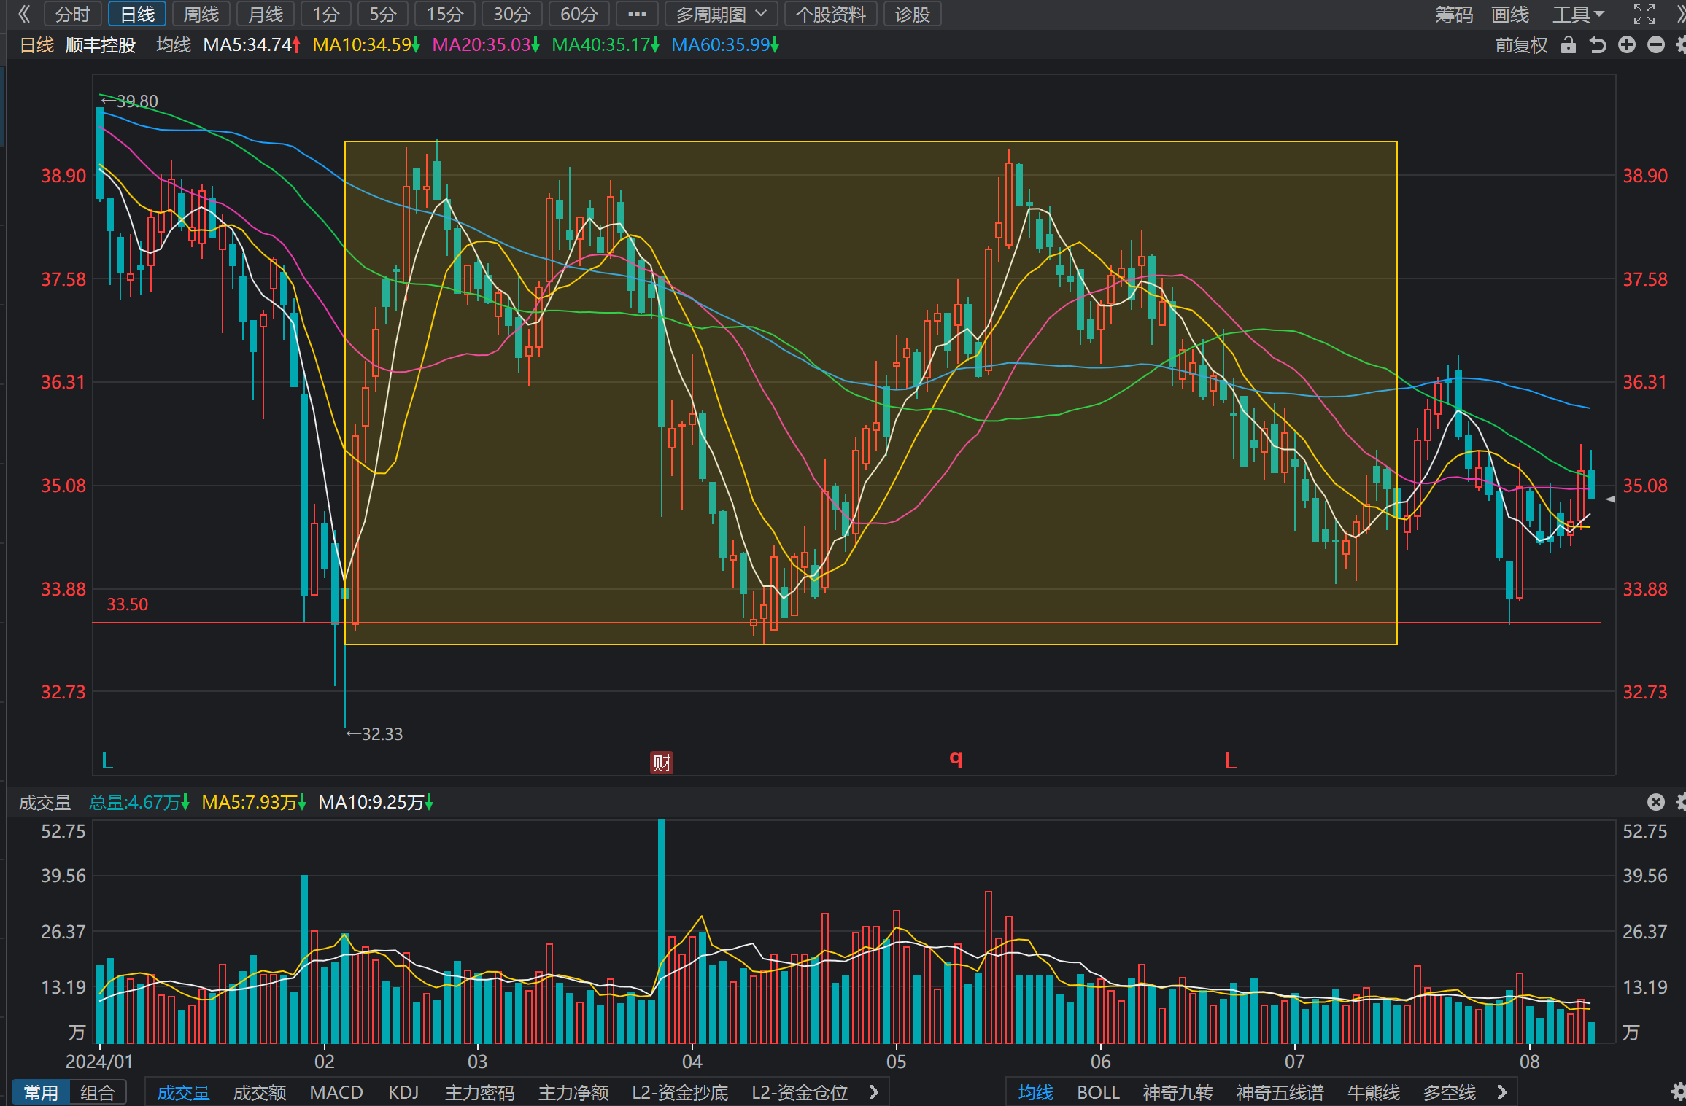Screen dimensions: 1686x1106
Task: Open bottom-right indicator settings gear
Action: pyautogui.click(x=1679, y=1091)
